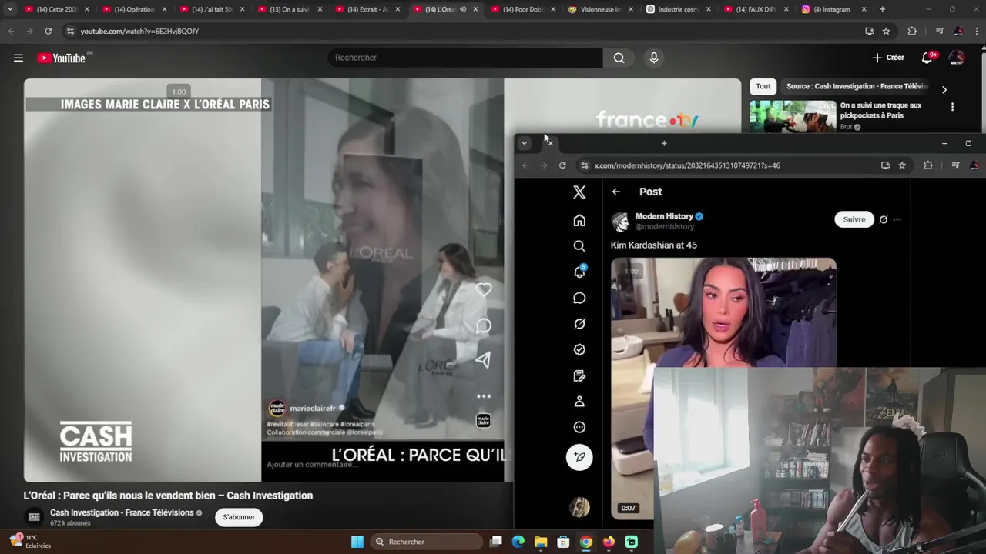
Task: Open the YouTube hamburger guide menu
Action: [18, 58]
